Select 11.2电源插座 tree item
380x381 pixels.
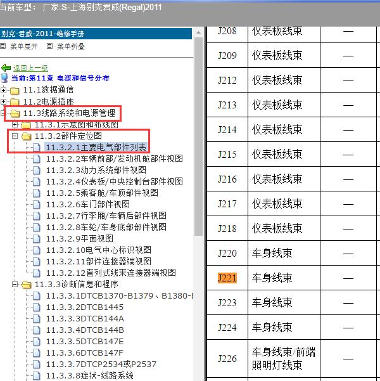pyautogui.click(x=48, y=101)
